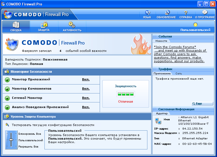Screen dimensions: 217x157
Task: Click the Ethernet Adapter type value
Action: [x=195, y=139]
